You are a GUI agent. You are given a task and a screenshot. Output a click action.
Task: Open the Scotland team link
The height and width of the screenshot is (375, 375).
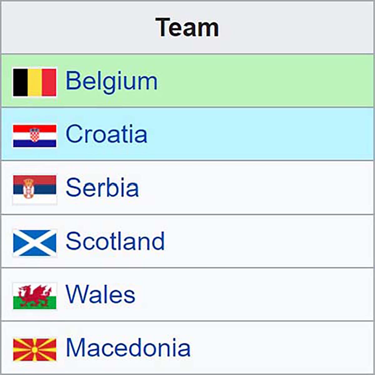point(115,241)
